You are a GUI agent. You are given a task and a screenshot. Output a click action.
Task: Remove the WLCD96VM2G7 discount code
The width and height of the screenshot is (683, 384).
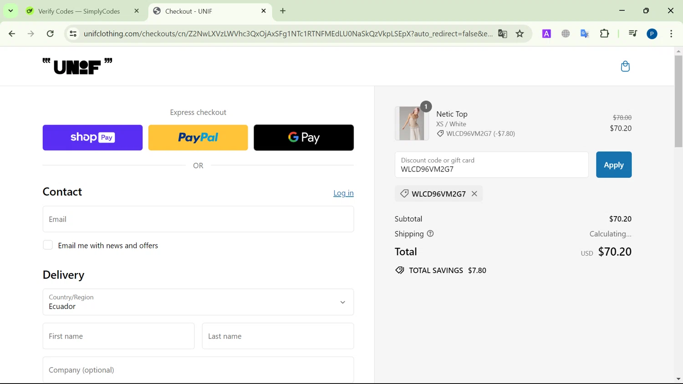pyautogui.click(x=474, y=194)
